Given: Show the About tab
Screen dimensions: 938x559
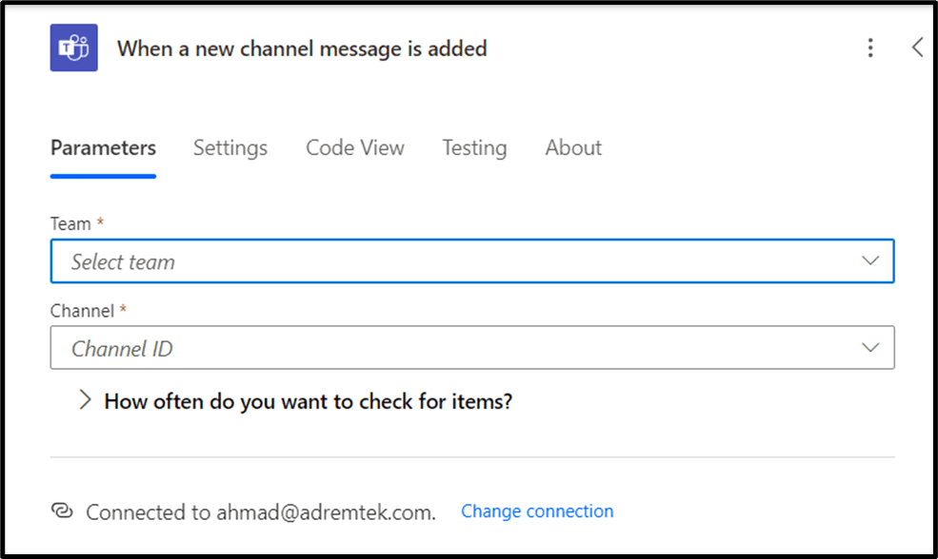Looking at the screenshot, I should point(573,148).
